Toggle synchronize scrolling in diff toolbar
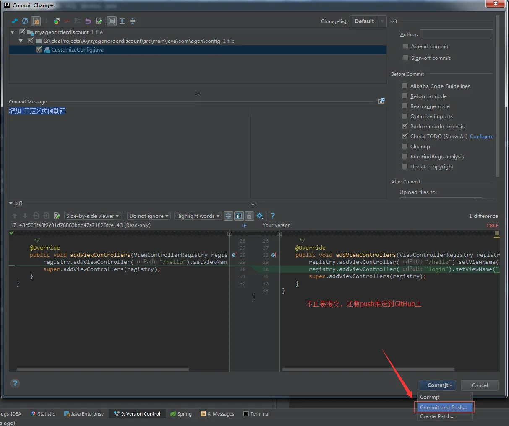The width and height of the screenshot is (509, 426). click(239, 216)
